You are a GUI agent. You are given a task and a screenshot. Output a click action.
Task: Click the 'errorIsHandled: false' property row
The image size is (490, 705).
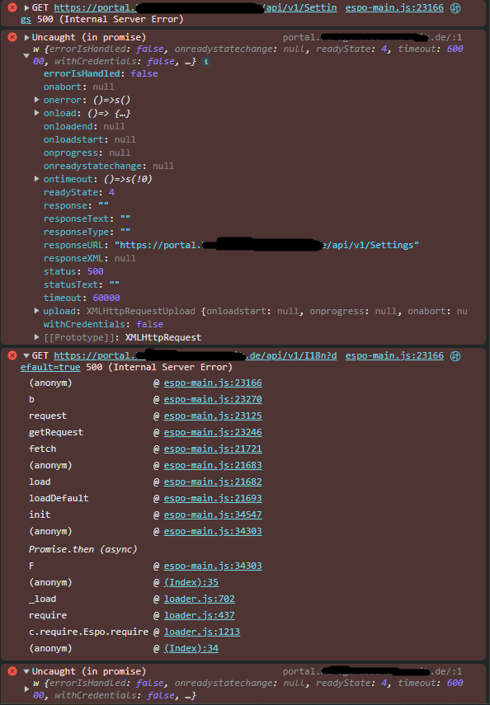[x=101, y=73]
